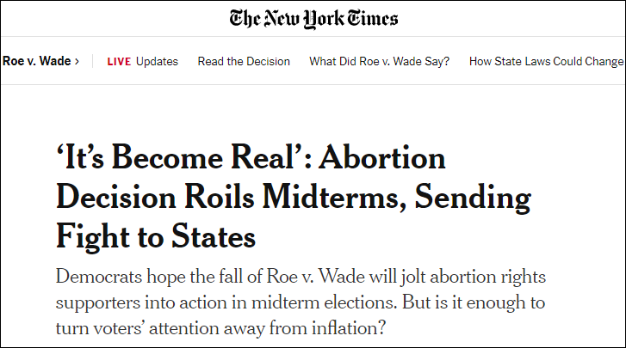Click the word Abortion in the headline
This screenshot has height=348, width=626.
coord(382,157)
